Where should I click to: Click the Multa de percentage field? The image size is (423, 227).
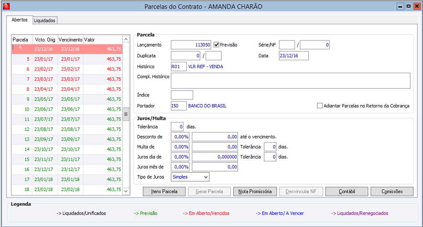pos(180,147)
